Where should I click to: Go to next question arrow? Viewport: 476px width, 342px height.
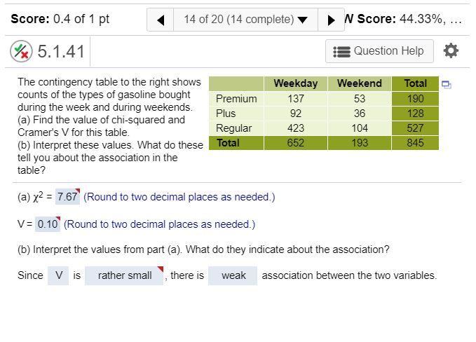(330, 20)
